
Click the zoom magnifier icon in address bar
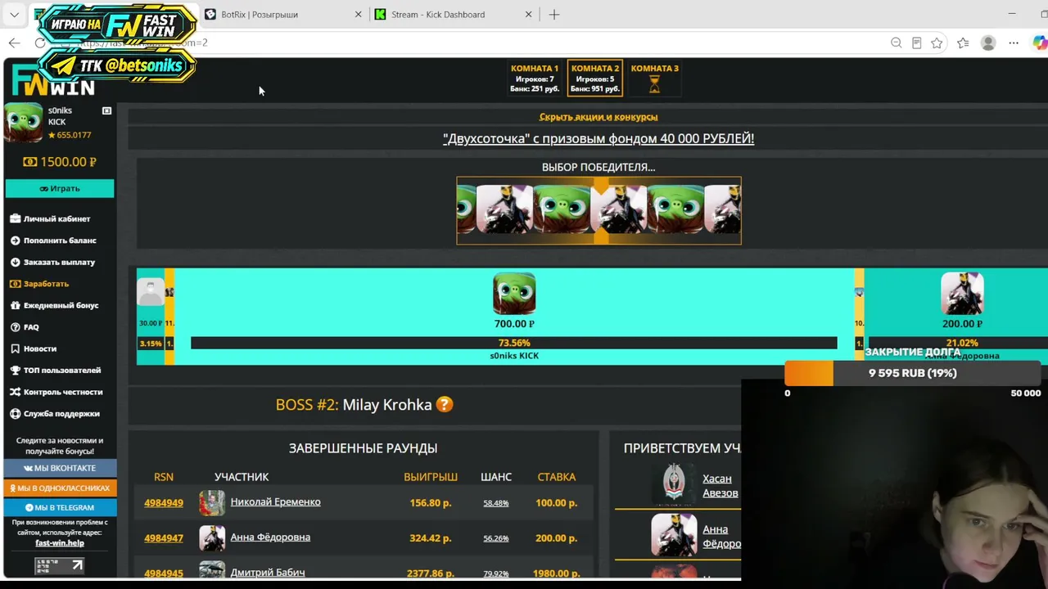(897, 43)
